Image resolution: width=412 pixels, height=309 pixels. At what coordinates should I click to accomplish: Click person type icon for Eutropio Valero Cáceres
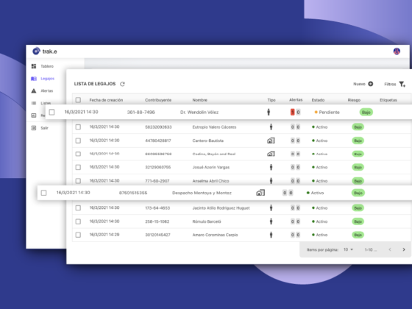pyautogui.click(x=271, y=127)
